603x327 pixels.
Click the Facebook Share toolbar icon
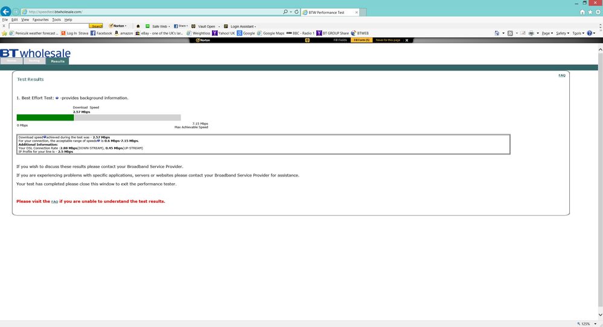176,26
